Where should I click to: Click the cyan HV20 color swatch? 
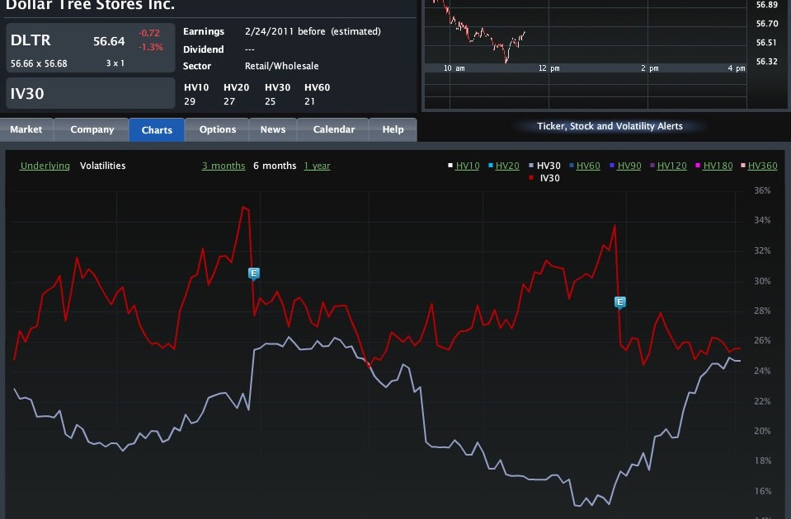pyautogui.click(x=491, y=166)
